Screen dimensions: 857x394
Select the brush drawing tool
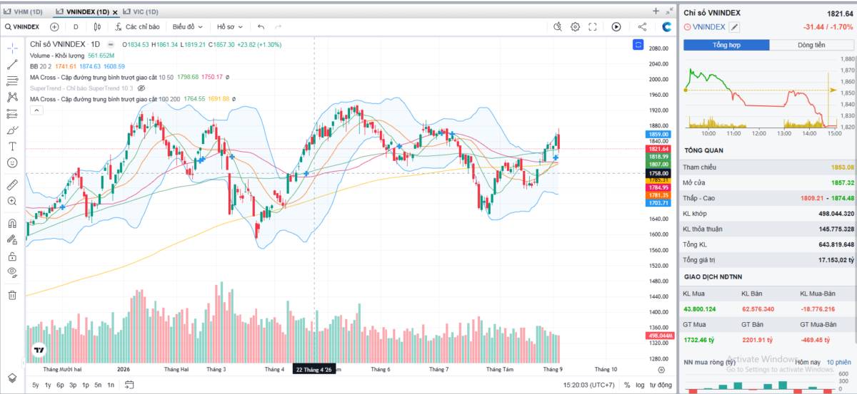(12, 130)
